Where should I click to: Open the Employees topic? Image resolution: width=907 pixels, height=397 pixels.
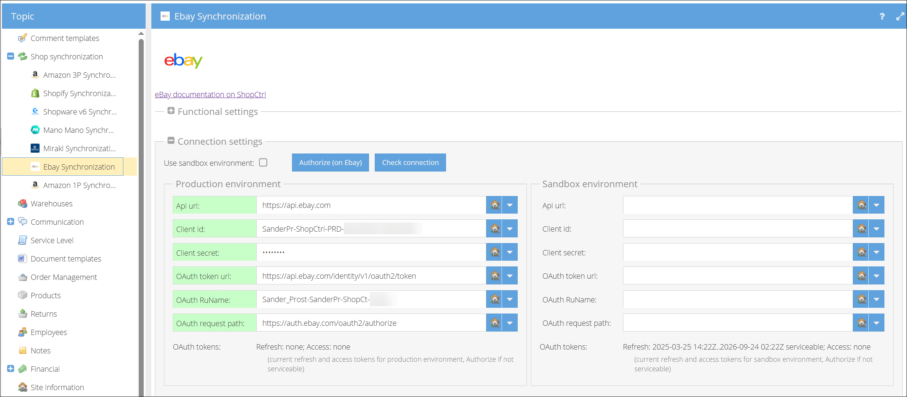pos(49,332)
